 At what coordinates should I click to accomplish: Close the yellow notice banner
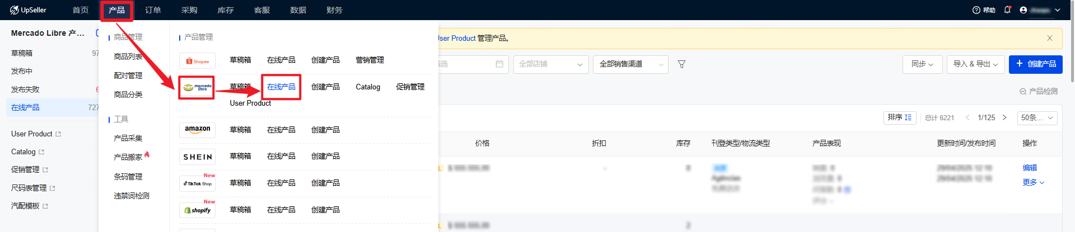tap(1050, 38)
